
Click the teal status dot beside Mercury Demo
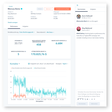coord(22,9)
